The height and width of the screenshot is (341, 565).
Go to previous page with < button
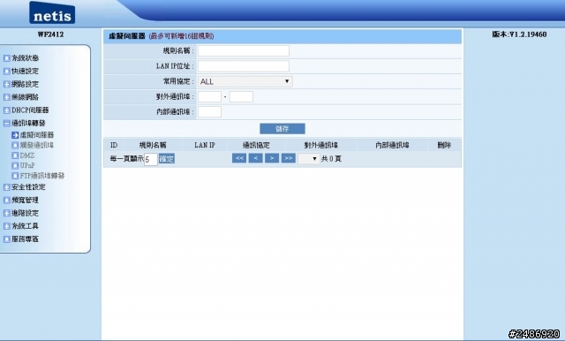(x=255, y=158)
